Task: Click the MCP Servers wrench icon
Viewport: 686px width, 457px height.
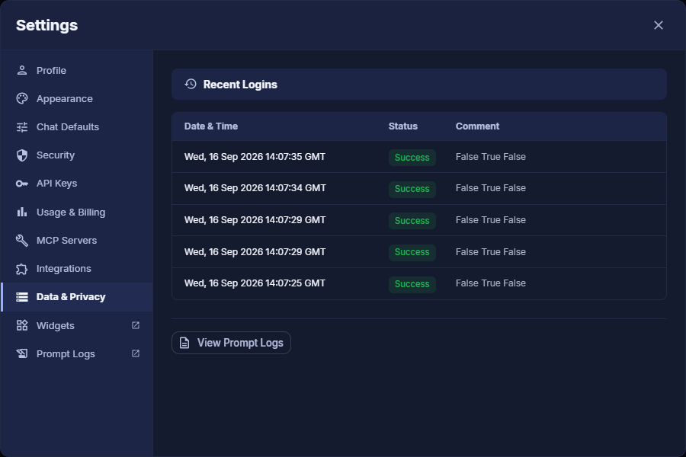Action: tap(22, 241)
